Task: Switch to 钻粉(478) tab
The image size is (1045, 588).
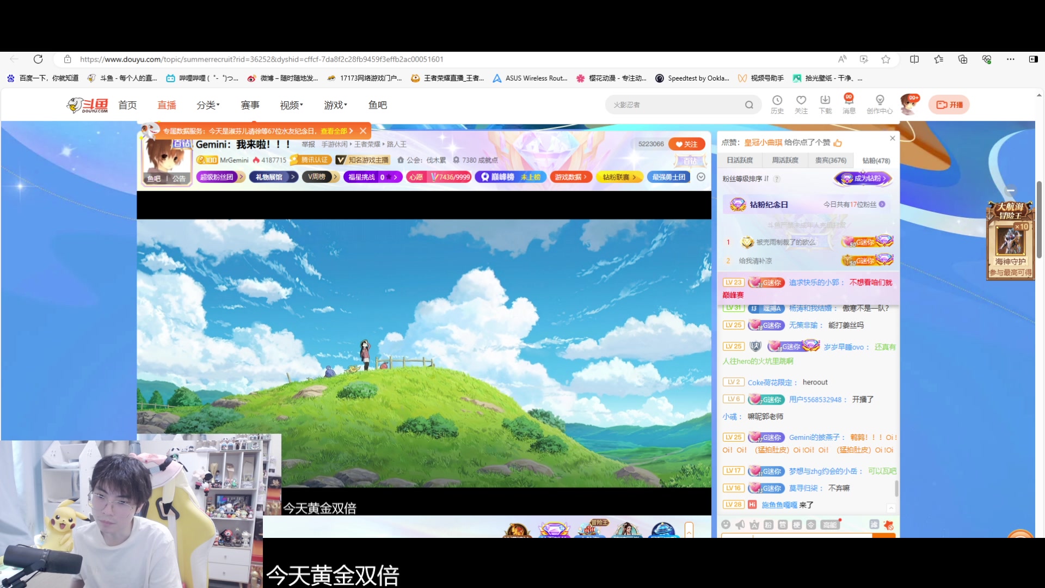Action: [x=876, y=161]
